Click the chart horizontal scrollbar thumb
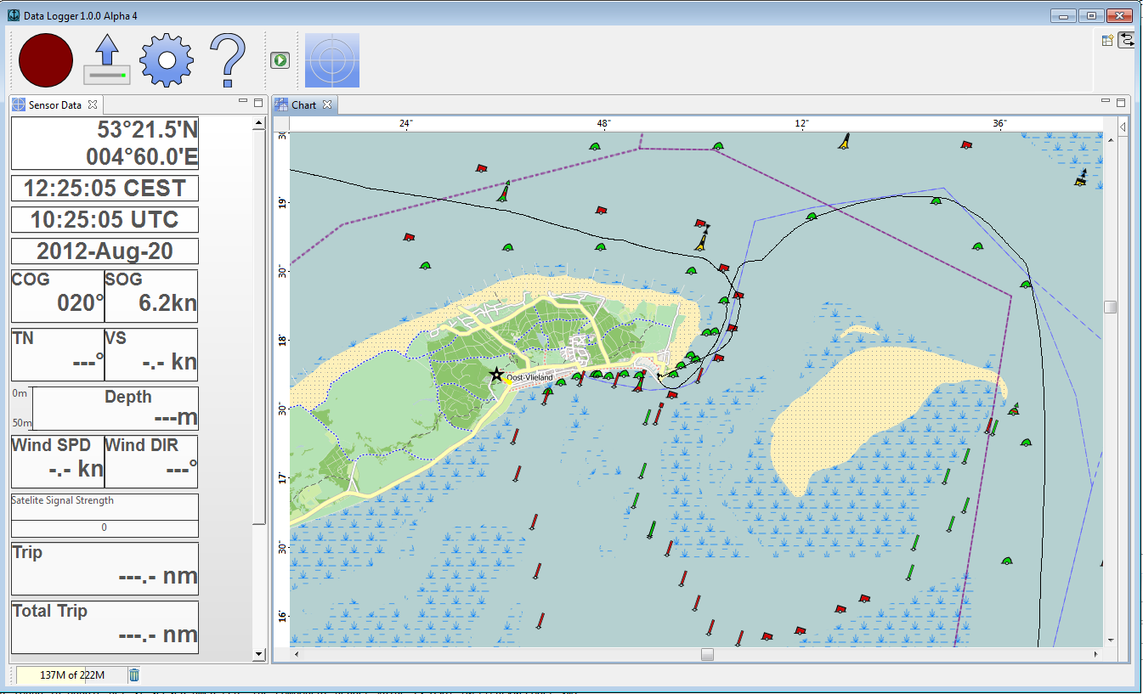Viewport: 1143px width, 694px height. pyautogui.click(x=707, y=654)
